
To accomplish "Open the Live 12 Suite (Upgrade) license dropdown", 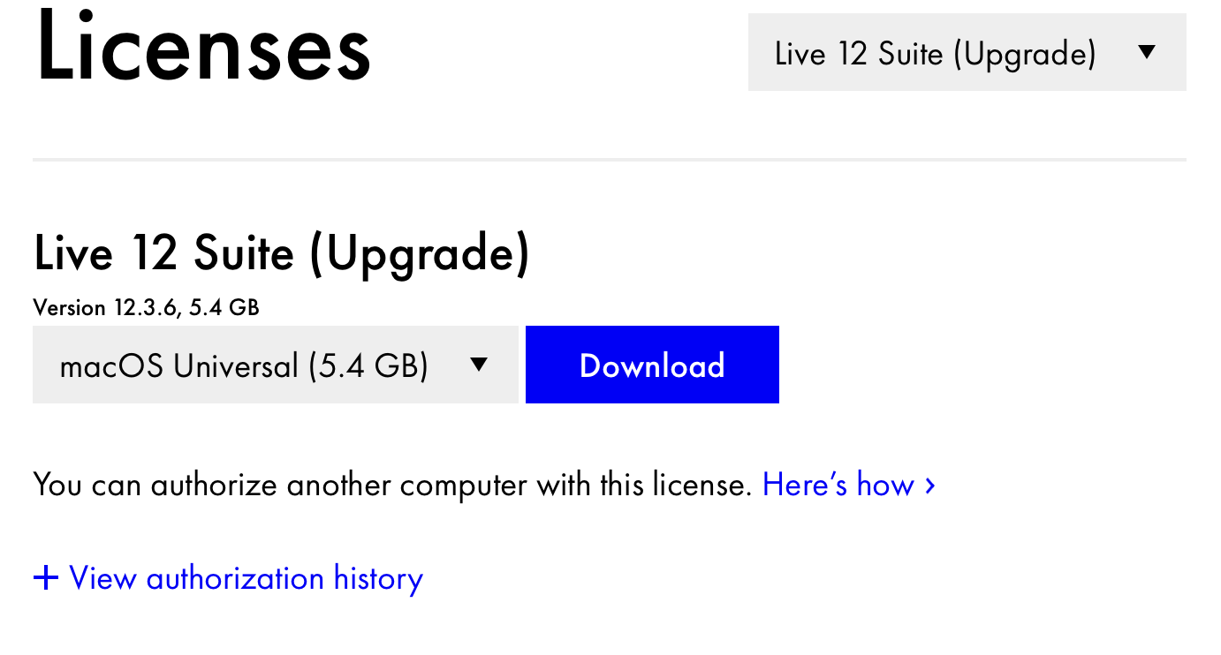I will (x=967, y=53).
